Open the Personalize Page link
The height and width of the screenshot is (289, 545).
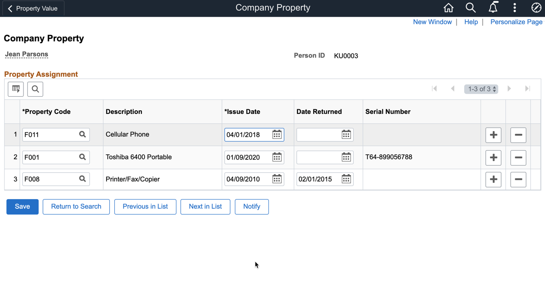(516, 22)
